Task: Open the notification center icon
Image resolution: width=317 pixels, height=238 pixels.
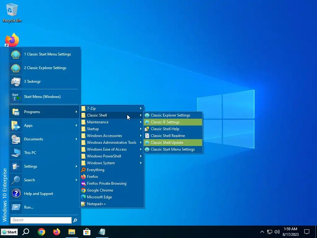Action: (307, 232)
